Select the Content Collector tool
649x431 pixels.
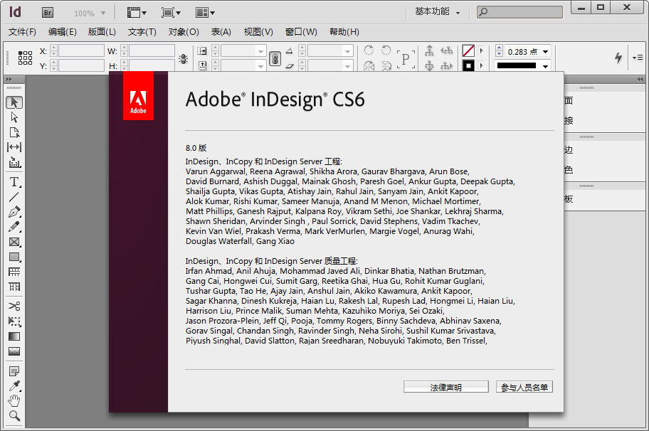tap(14, 163)
